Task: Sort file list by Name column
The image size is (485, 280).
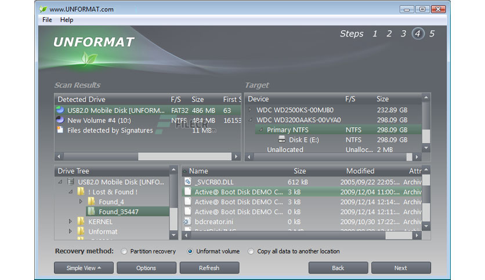Action: [198, 171]
